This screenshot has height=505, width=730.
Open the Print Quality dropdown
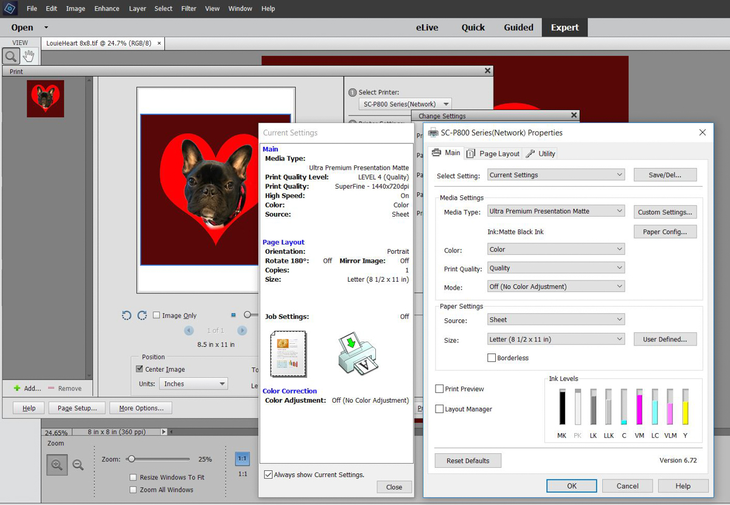[x=556, y=268]
